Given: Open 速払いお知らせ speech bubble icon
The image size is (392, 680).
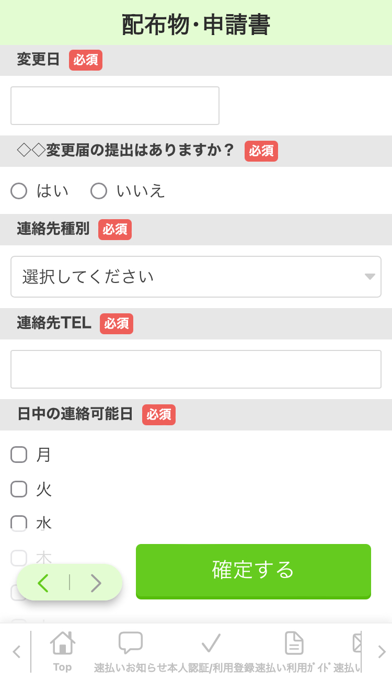Looking at the screenshot, I should (x=130, y=643).
